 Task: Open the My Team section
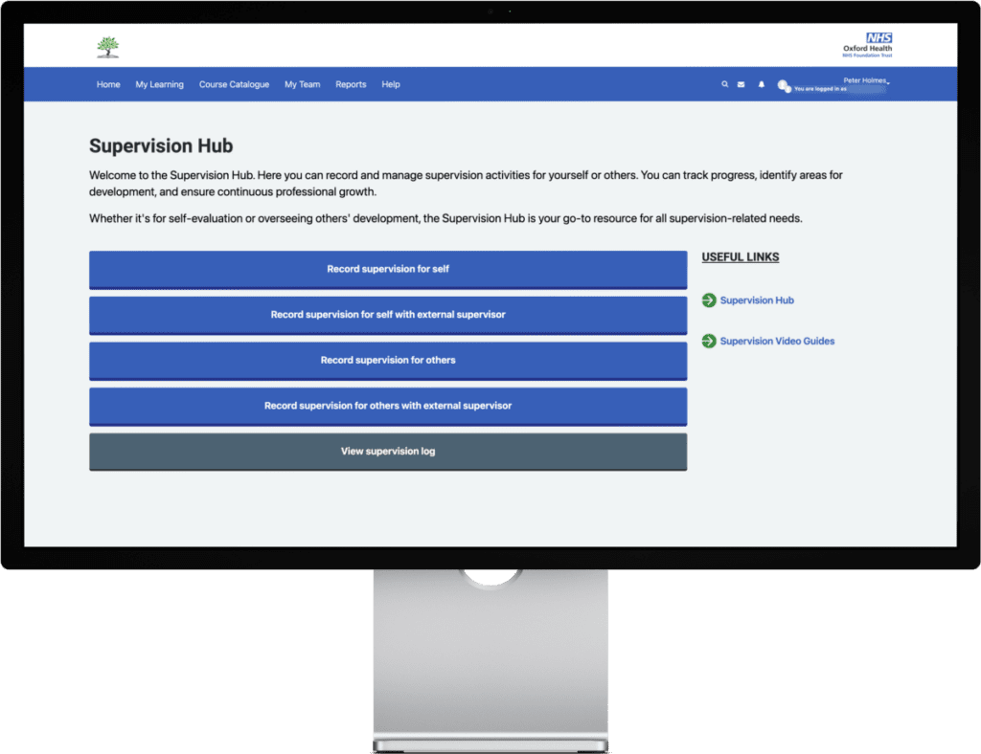[x=302, y=84]
